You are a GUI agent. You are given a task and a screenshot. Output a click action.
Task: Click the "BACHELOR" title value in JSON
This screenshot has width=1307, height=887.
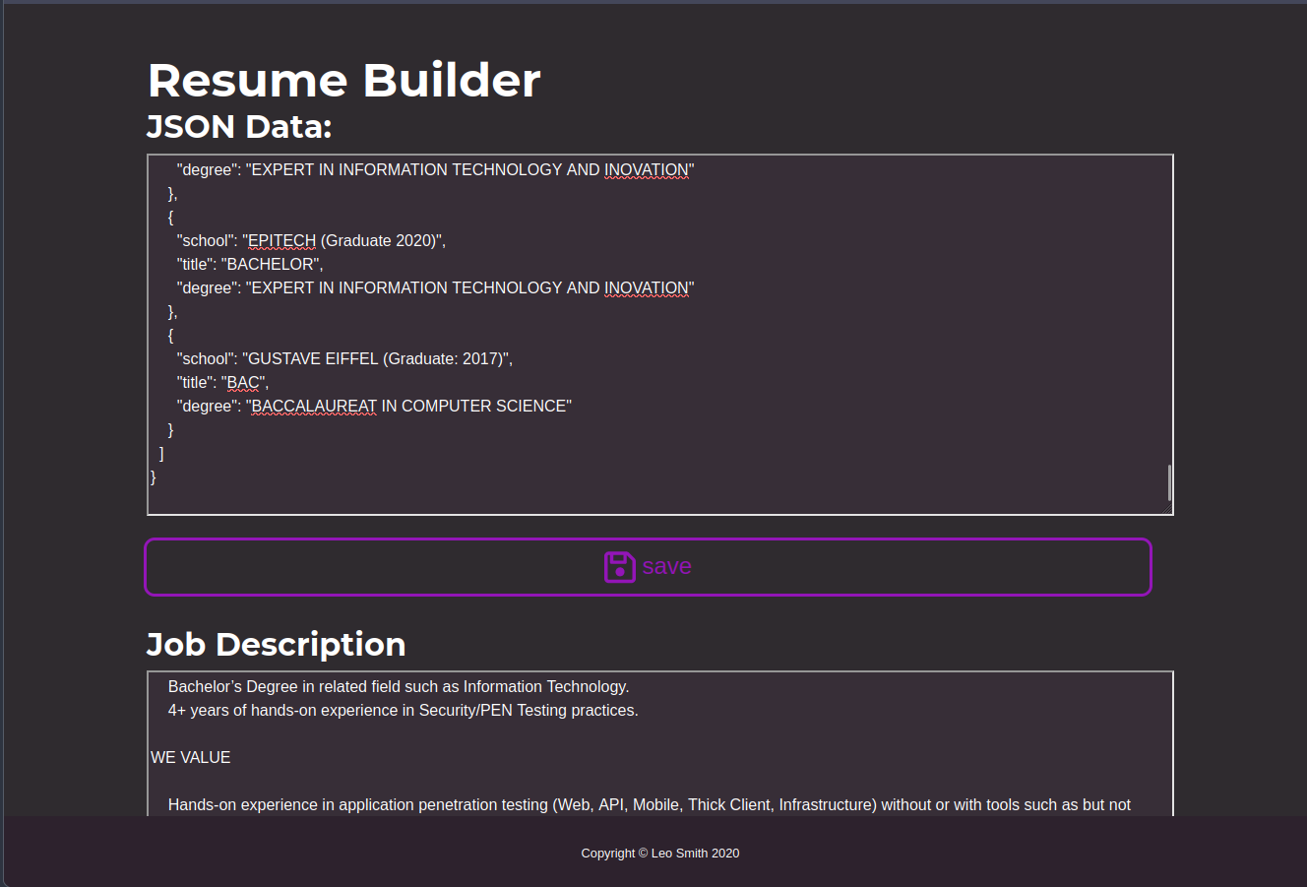tap(272, 264)
